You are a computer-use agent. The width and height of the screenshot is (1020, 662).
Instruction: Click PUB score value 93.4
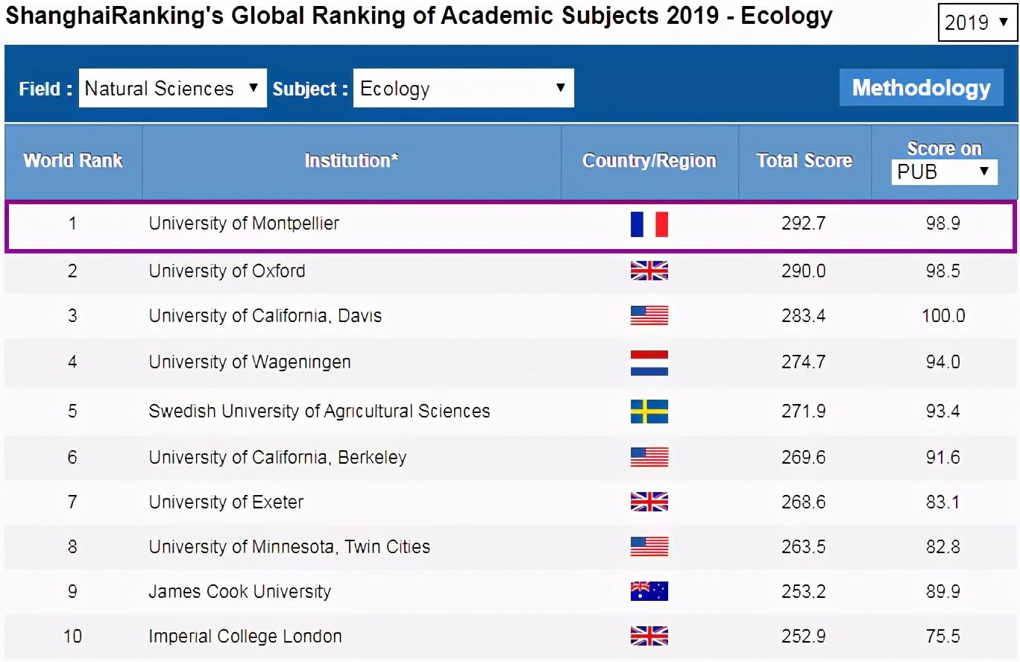(943, 412)
